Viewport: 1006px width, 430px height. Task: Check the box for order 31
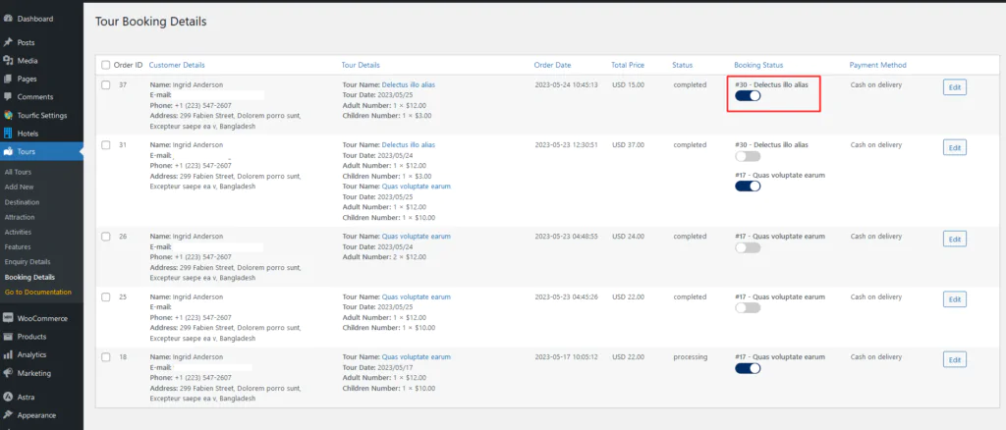[106, 145]
